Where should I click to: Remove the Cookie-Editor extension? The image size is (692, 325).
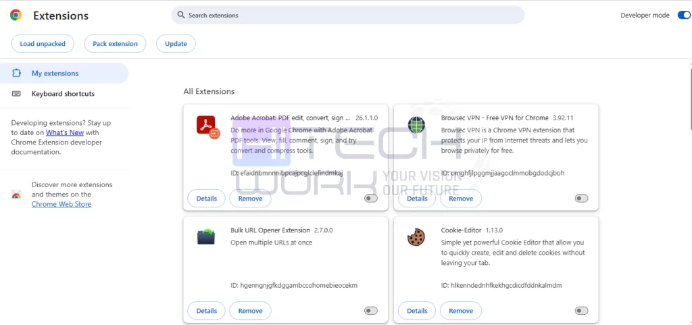[x=461, y=311]
